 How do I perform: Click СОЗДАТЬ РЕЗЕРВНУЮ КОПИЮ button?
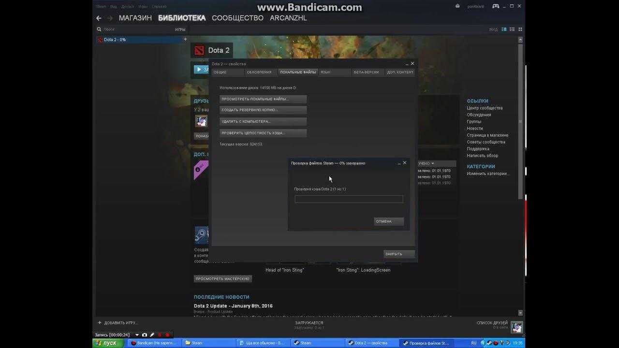(263, 110)
